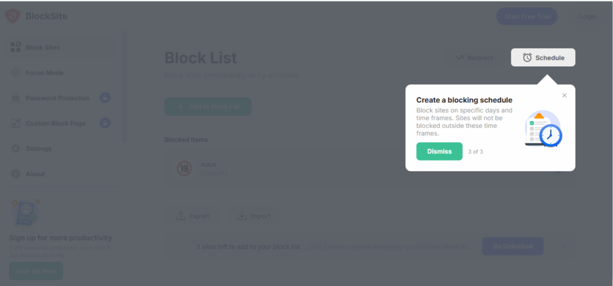
Task: Click the BlockSite shield logo
Action: point(13,16)
